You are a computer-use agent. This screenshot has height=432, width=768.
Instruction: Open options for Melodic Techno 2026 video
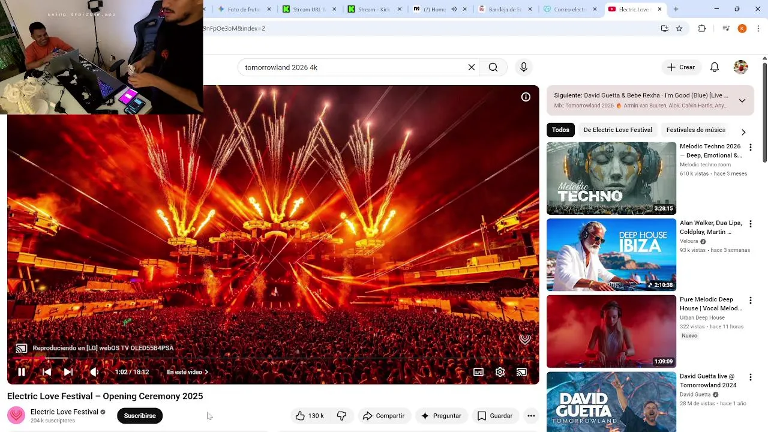[x=750, y=147]
